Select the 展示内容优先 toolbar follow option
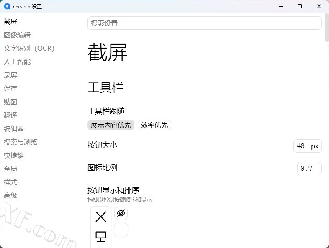Screen dimensions: 329x248 point(111,125)
